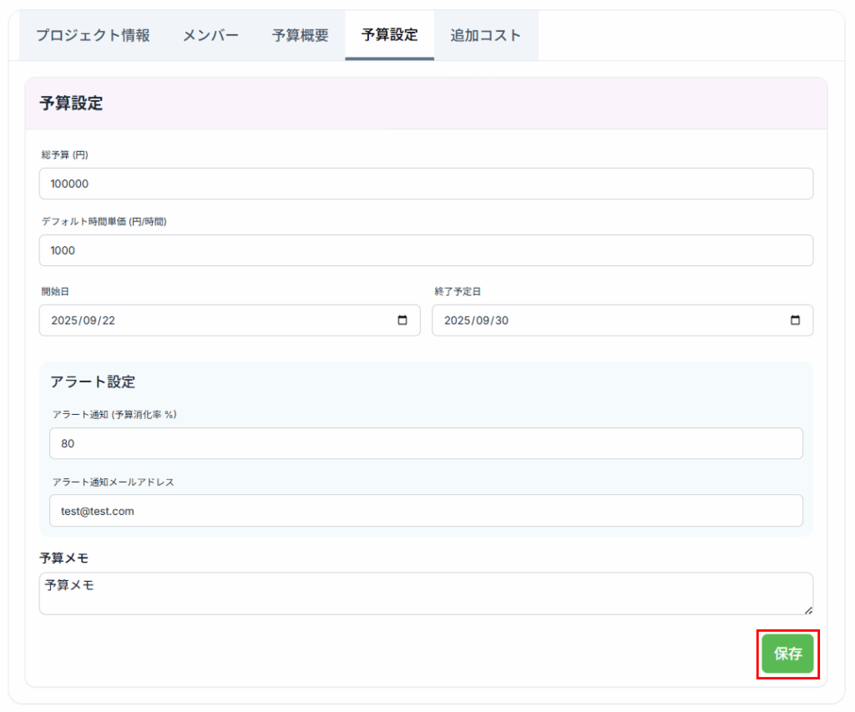Viewport: 855px width, 712px height.
Task: Click the アラート通知 予算消化率 % field
Action: tap(426, 443)
